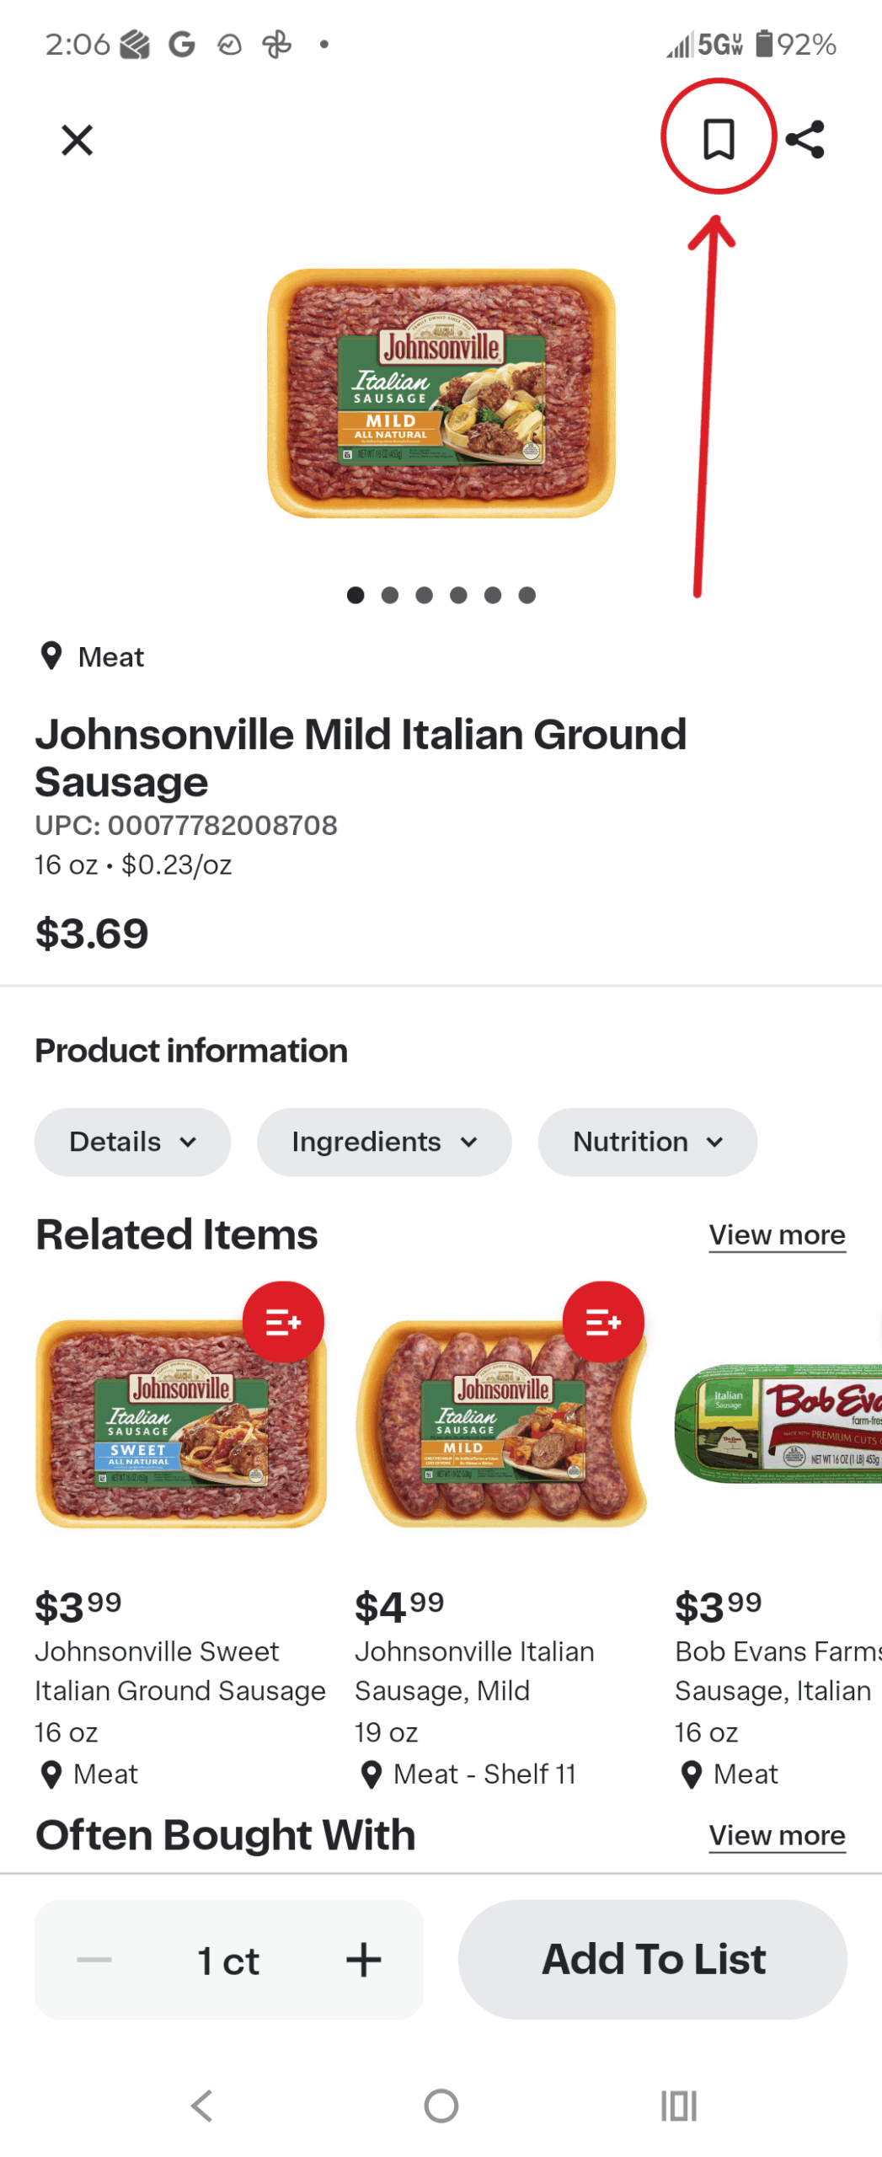Tap the share icon
This screenshot has height=2157, width=882.
click(x=804, y=139)
